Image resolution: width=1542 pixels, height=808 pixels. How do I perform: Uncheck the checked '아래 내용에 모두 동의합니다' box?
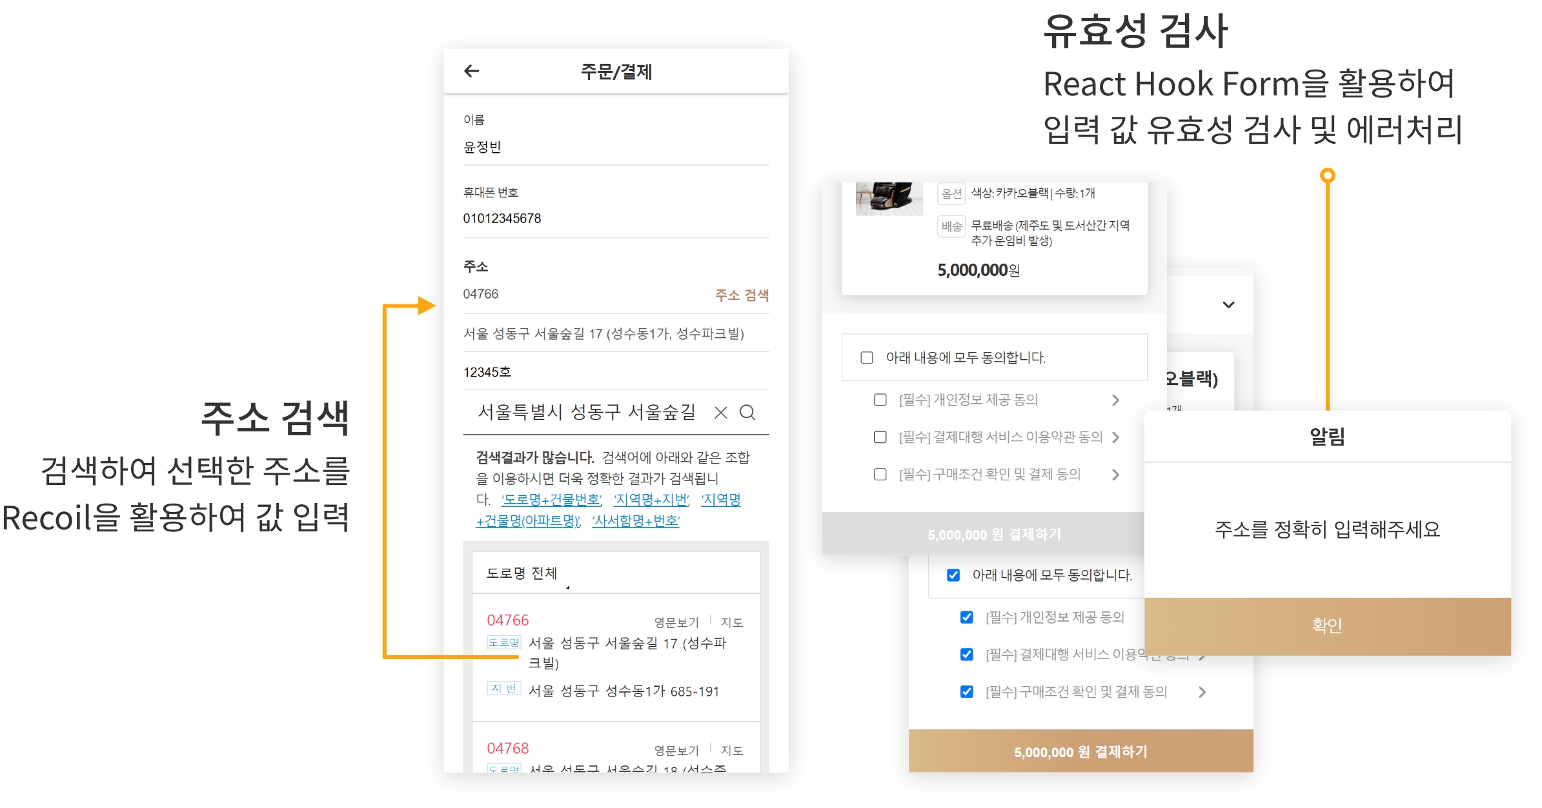tap(953, 575)
